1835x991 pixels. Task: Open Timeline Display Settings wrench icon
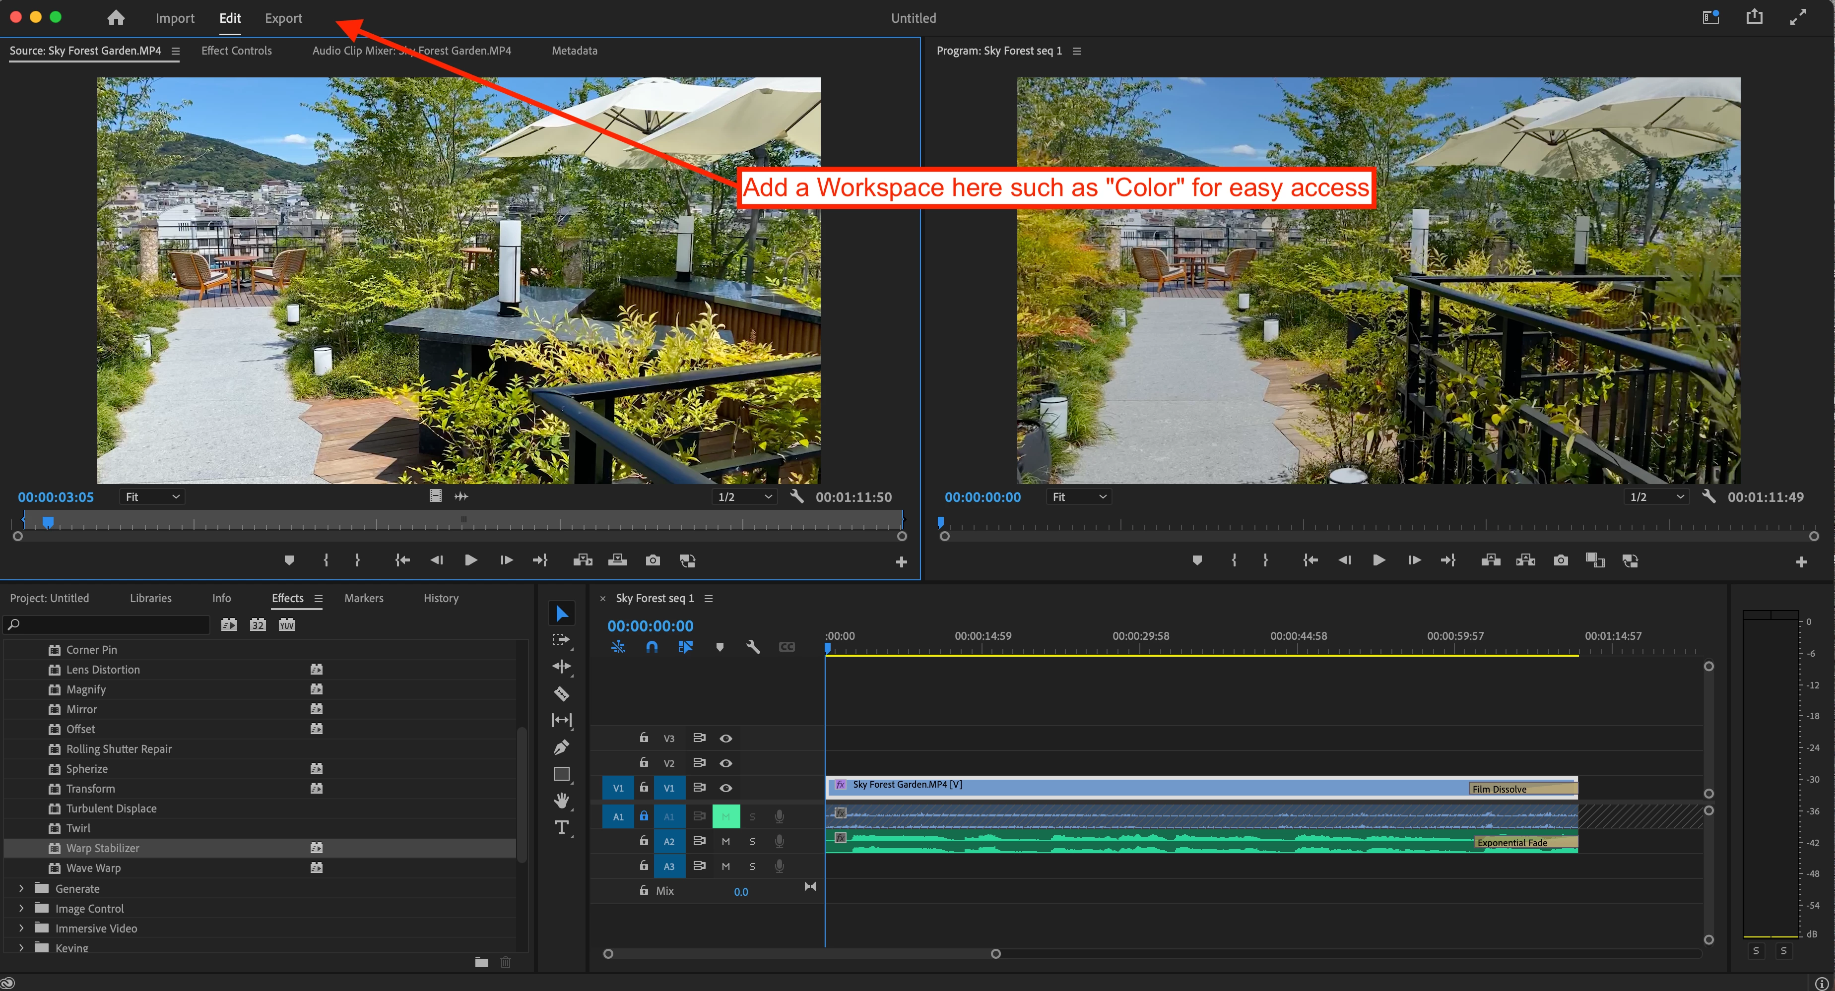(x=753, y=646)
